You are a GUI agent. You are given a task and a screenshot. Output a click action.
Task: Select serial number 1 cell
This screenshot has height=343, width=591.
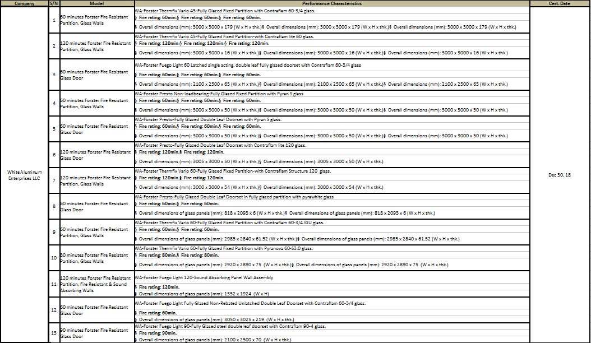[x=53, y=20]
